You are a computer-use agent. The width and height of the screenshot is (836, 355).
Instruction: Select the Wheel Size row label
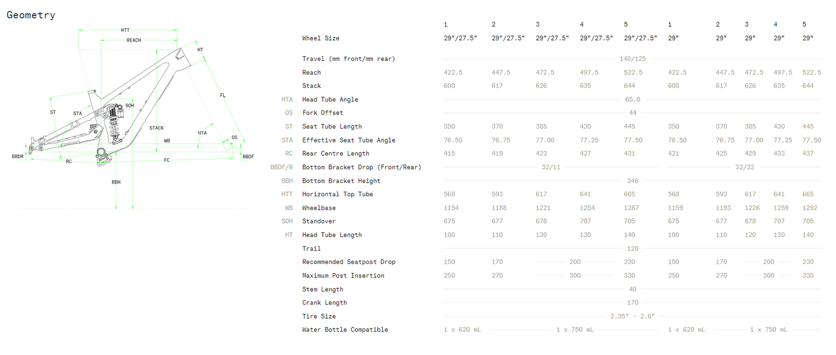[321, 38]
